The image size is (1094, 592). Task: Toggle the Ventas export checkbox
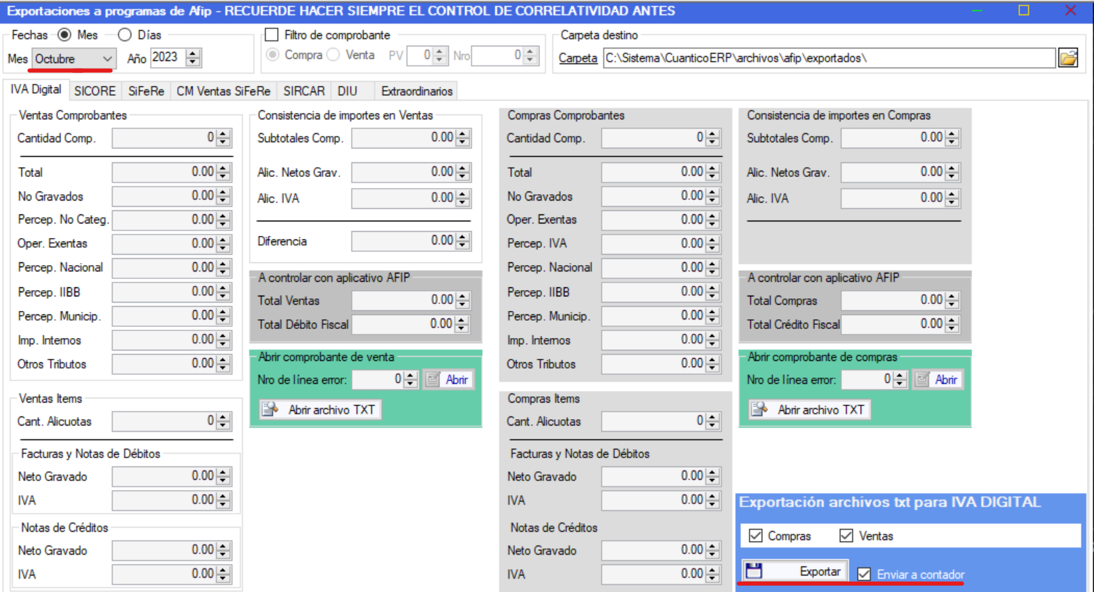(846, 536)
